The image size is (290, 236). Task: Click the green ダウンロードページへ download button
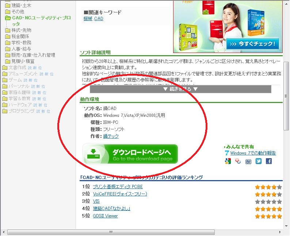click(x=131, y=154)
